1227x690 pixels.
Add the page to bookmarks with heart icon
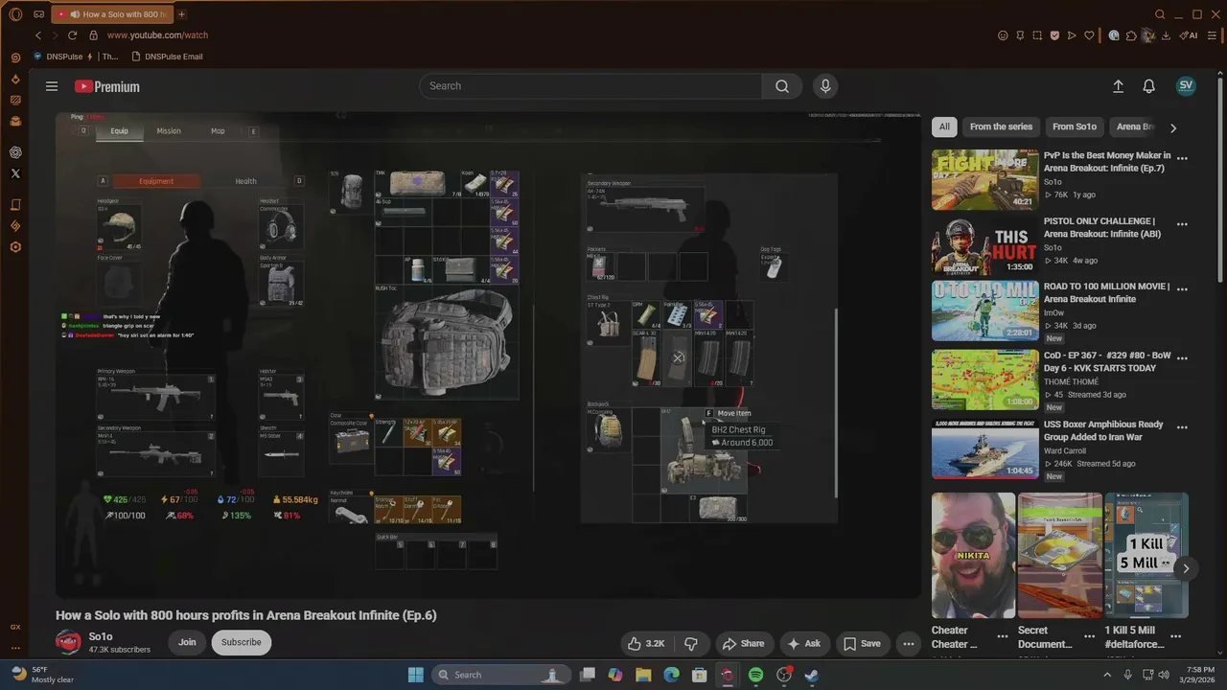point(1089,35)
